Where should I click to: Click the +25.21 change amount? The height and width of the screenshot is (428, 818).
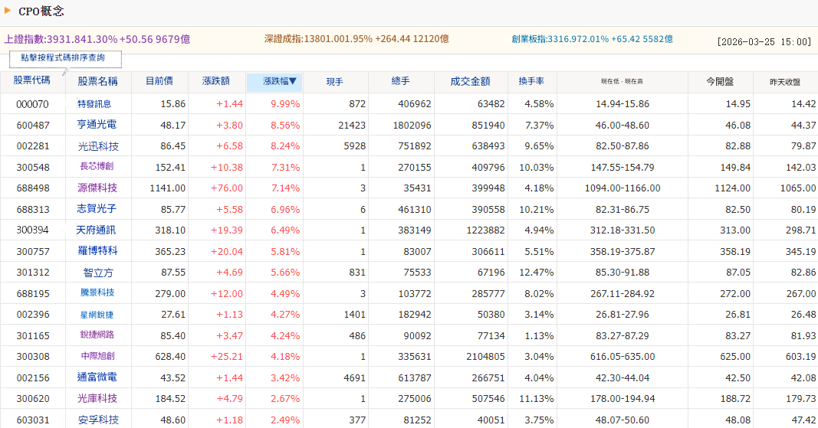click(227, 357)
